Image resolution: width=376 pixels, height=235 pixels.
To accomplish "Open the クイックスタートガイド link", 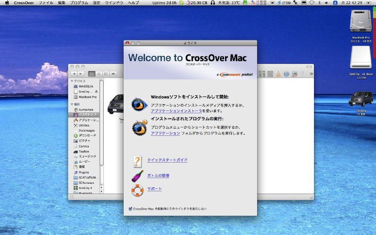I will tap(167, 160).
